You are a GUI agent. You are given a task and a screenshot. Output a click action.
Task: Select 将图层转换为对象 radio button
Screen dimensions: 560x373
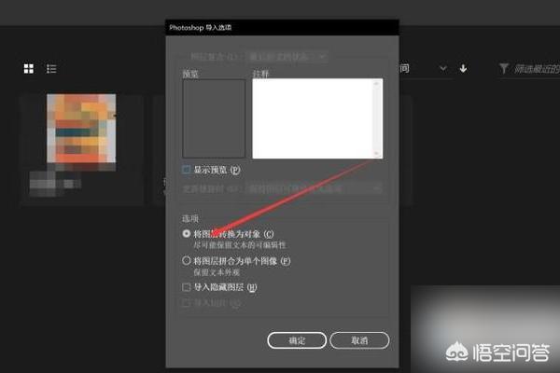tap(187, 233)
